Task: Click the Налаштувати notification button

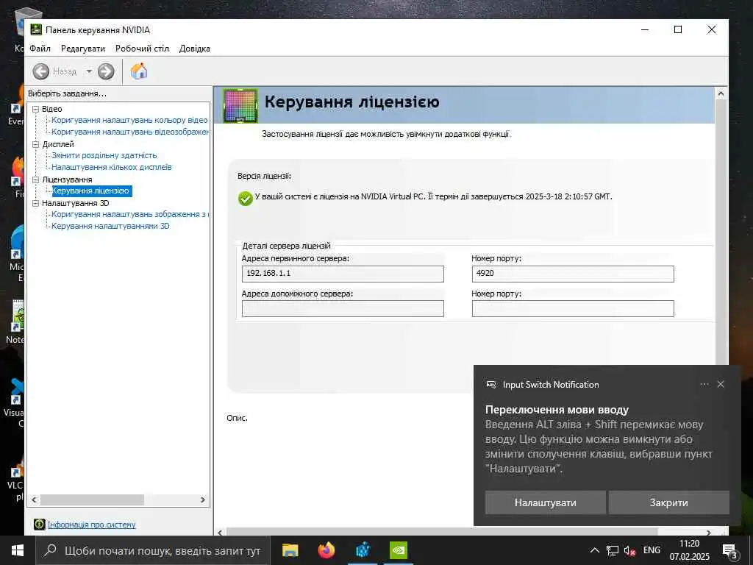Action: tap(546, 502)
